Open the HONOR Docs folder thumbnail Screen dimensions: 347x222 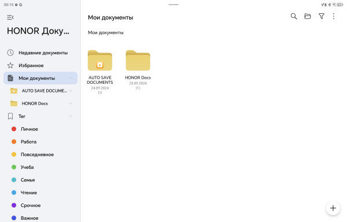click(138, 60)
